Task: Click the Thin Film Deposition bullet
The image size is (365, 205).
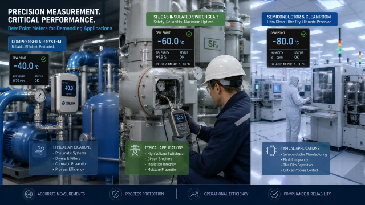Action: [x=297, y=165]
